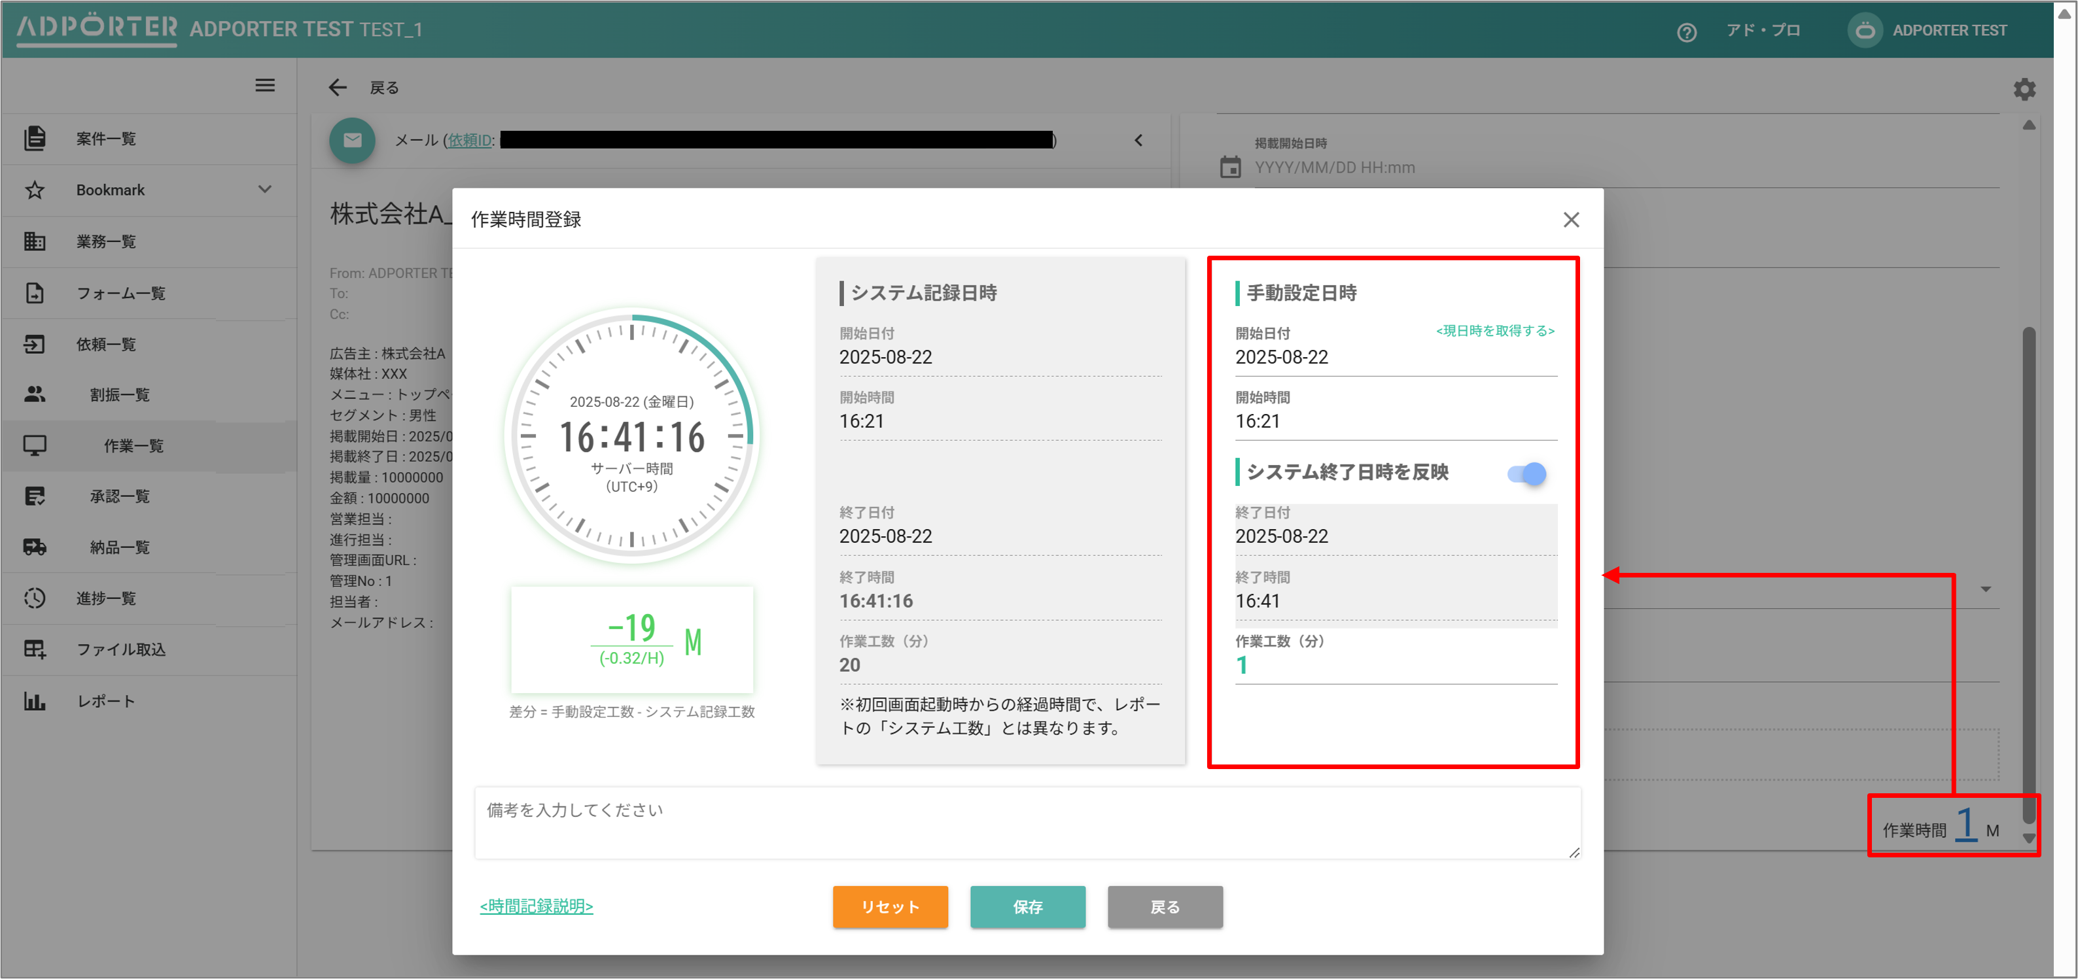This screenshot has height=979, width=2078.
Task: Select the フォーム一覧 form icon
Action: [35, 293]
